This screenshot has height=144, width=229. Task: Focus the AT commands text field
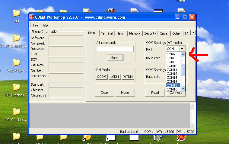point(115,49)
